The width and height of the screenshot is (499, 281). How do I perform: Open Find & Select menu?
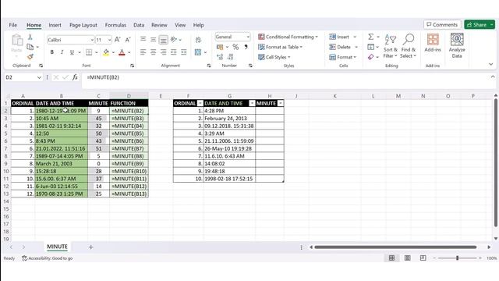pos(409,46)
